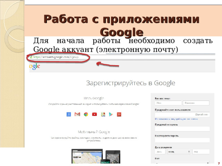The width and height of the screenshot is (222, 166).
Task: Click the 'Мобильный Google' heading
Action: pos(94,132)
